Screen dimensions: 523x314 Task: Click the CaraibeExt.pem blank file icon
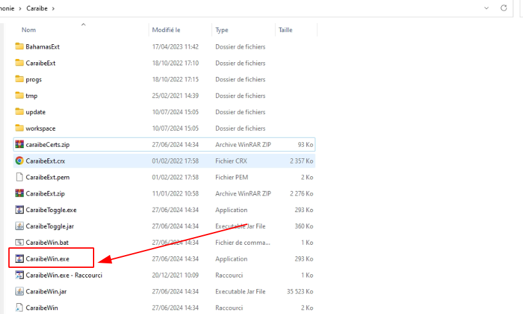click(19, 177)
